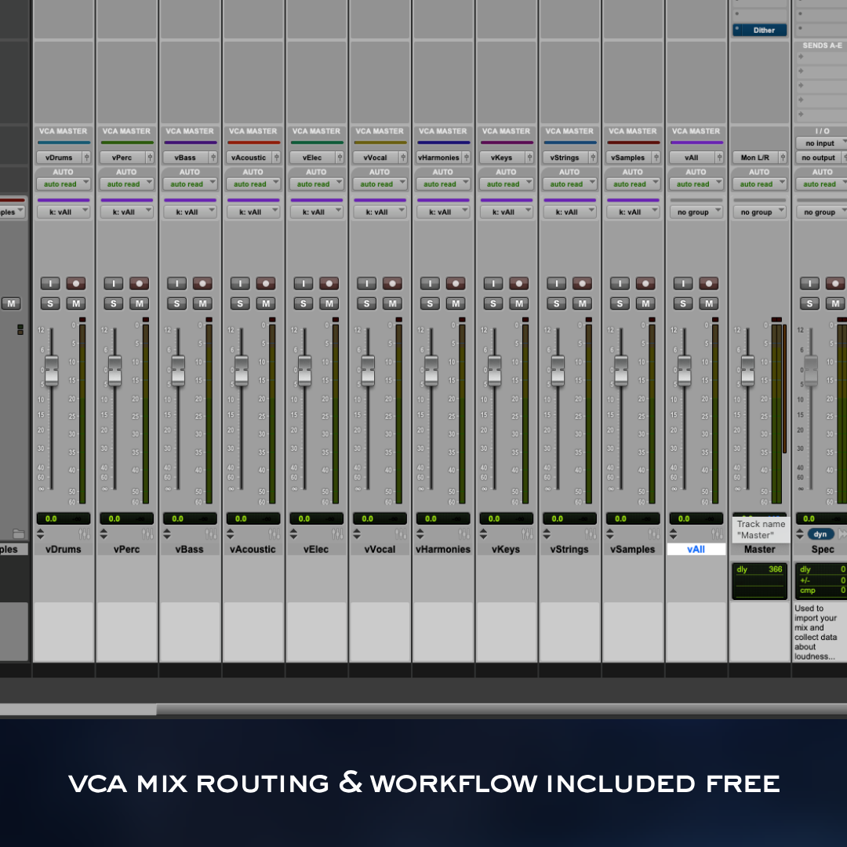Viewport: 847px width, 847px height.
Task: Solo the vAll track
Action: click(683, 304)
